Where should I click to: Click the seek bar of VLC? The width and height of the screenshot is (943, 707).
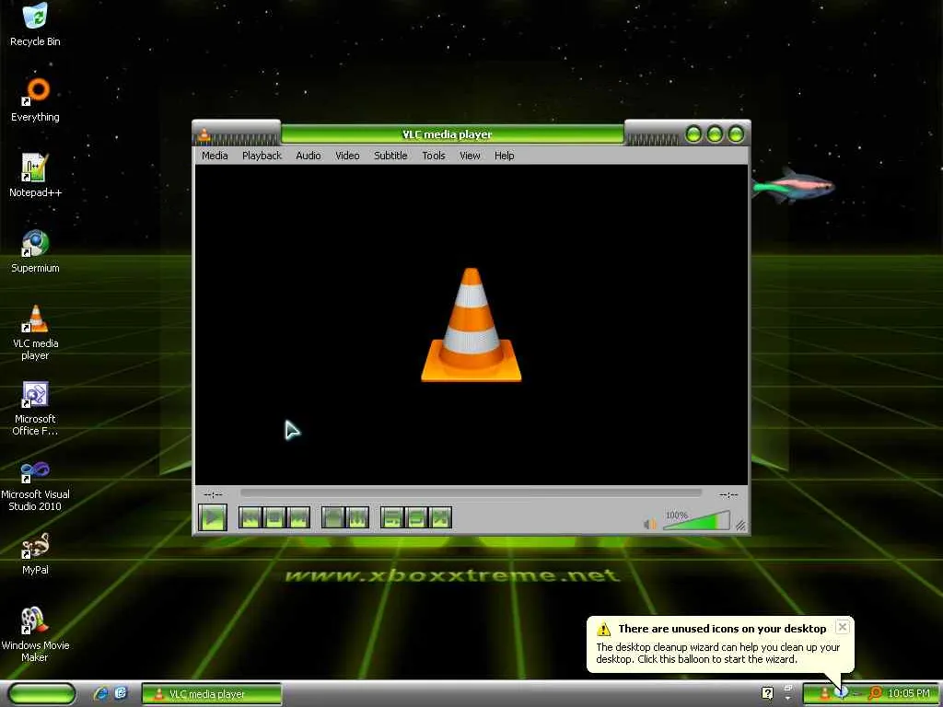tap(471, 493)
